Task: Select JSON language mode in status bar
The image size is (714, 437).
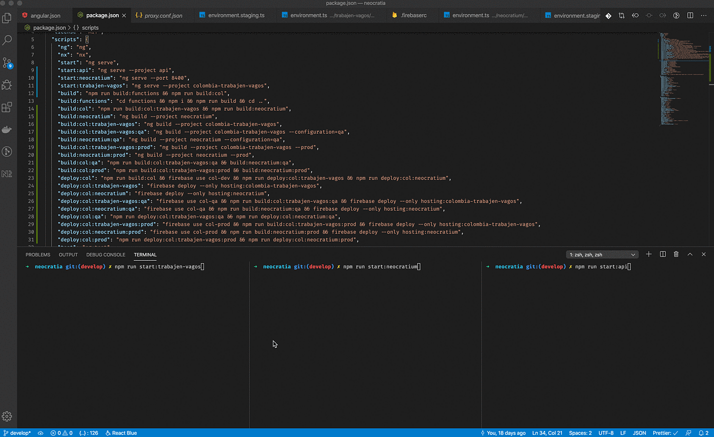Action: tap(639, 433)
